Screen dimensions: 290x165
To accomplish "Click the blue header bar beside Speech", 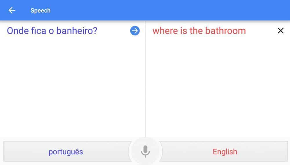I will tap(166, 10).
